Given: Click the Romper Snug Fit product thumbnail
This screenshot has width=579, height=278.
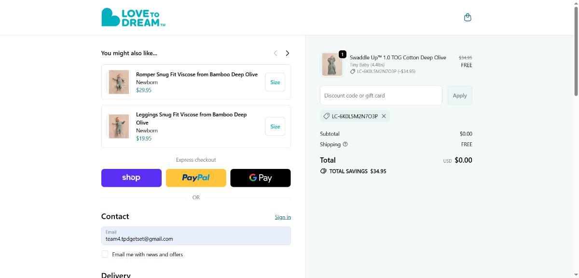Looking at the screenshot, I should pyautogui.click(x=119, y=82).
